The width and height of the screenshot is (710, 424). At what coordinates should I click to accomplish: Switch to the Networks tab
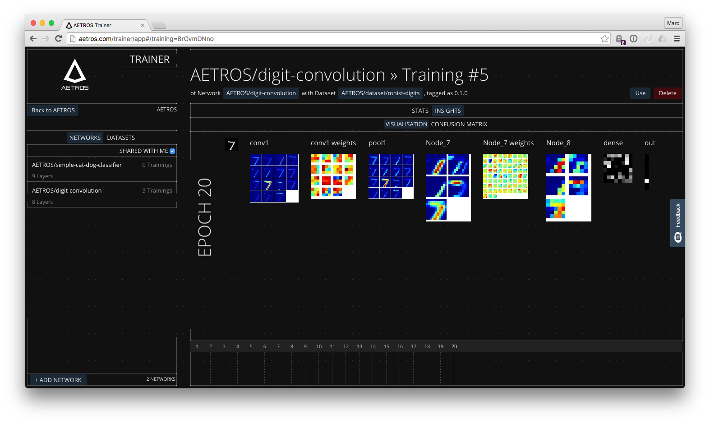[85, 138]
